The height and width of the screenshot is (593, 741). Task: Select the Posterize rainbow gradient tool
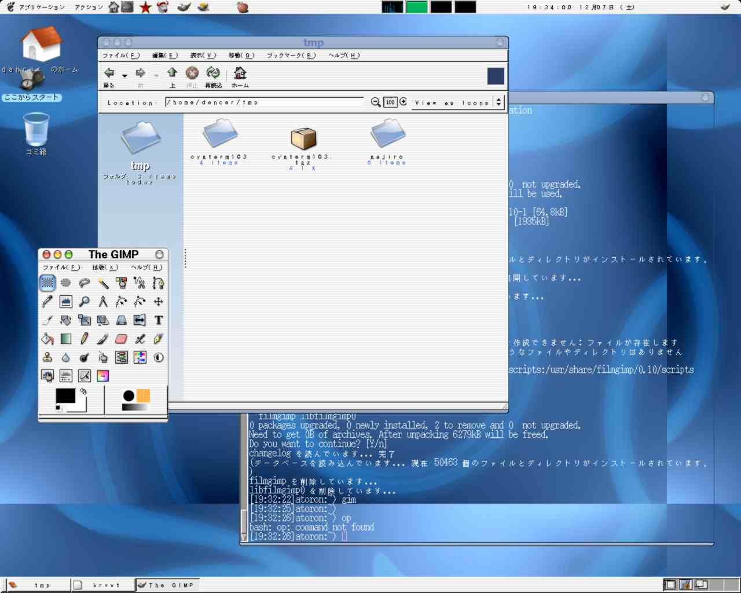(103, 375)
